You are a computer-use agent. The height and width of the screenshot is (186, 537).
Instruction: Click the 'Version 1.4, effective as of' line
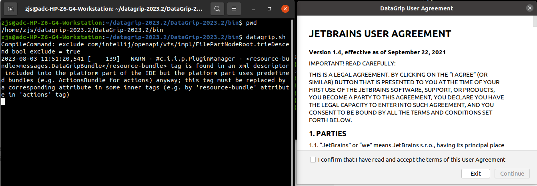click(x=377, y=52)
